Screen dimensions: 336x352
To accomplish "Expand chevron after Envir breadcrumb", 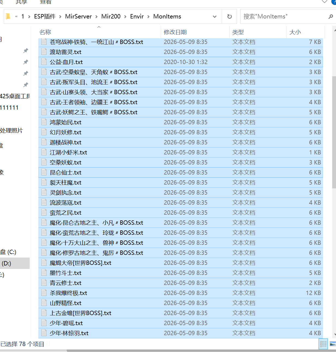I will click(148, 17).
